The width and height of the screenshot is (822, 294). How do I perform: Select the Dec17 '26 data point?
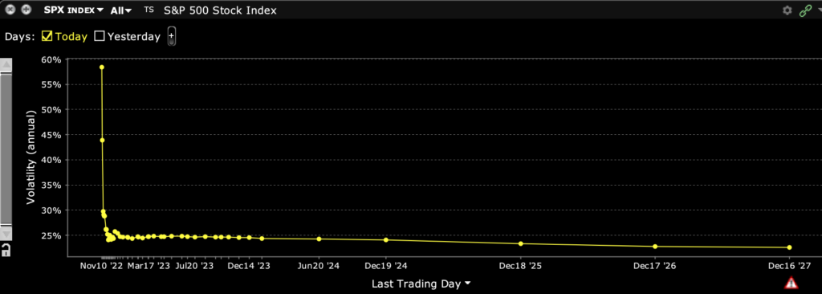pos(655,247)
